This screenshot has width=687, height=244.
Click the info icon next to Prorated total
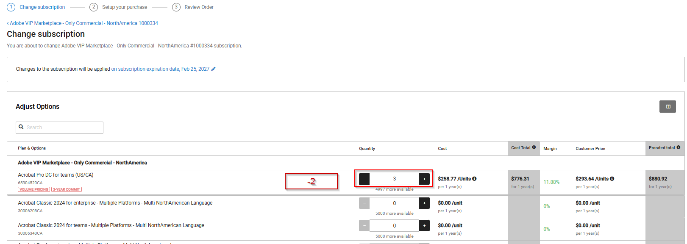click(679, 147)
